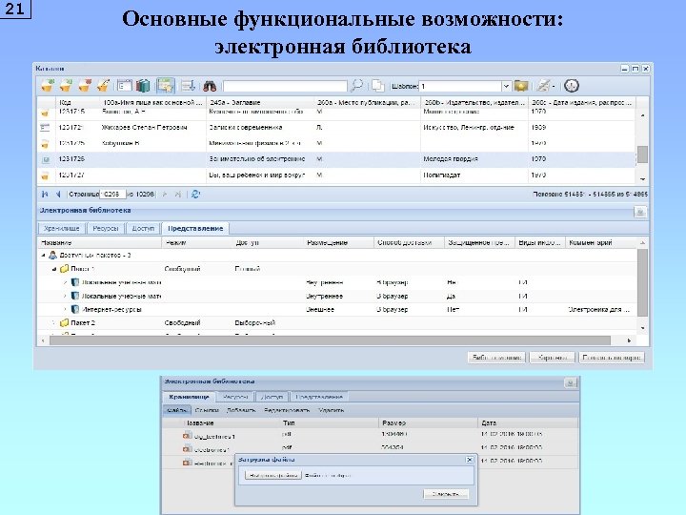Viewport: 686px width, 515px height.
Task: Sort by the Код column header
Action: 77,102
